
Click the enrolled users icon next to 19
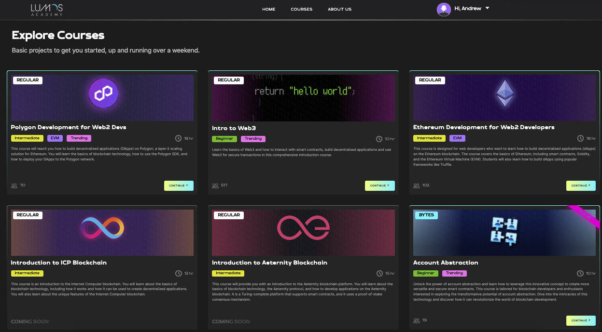tap(417, 320)
